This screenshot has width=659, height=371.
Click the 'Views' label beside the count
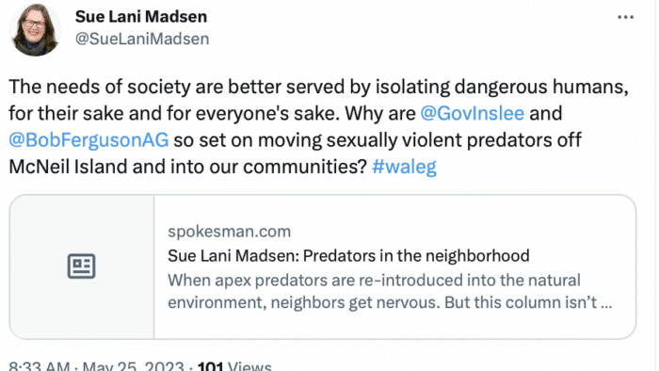pyautogui.click(x=249, y=366)
